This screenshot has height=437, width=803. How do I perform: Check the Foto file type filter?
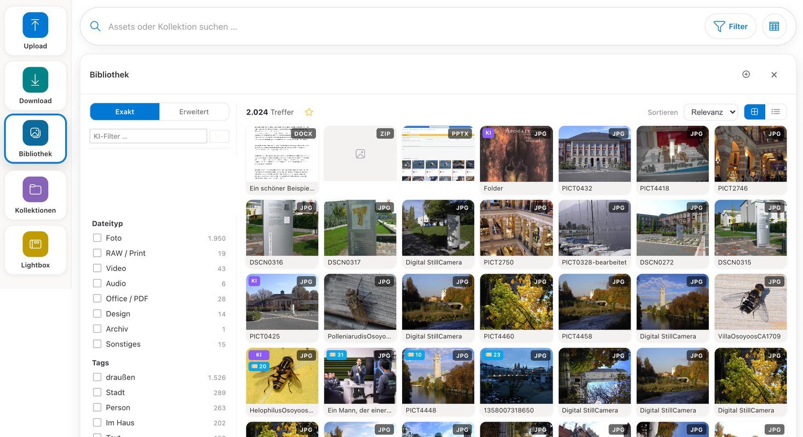97,238
